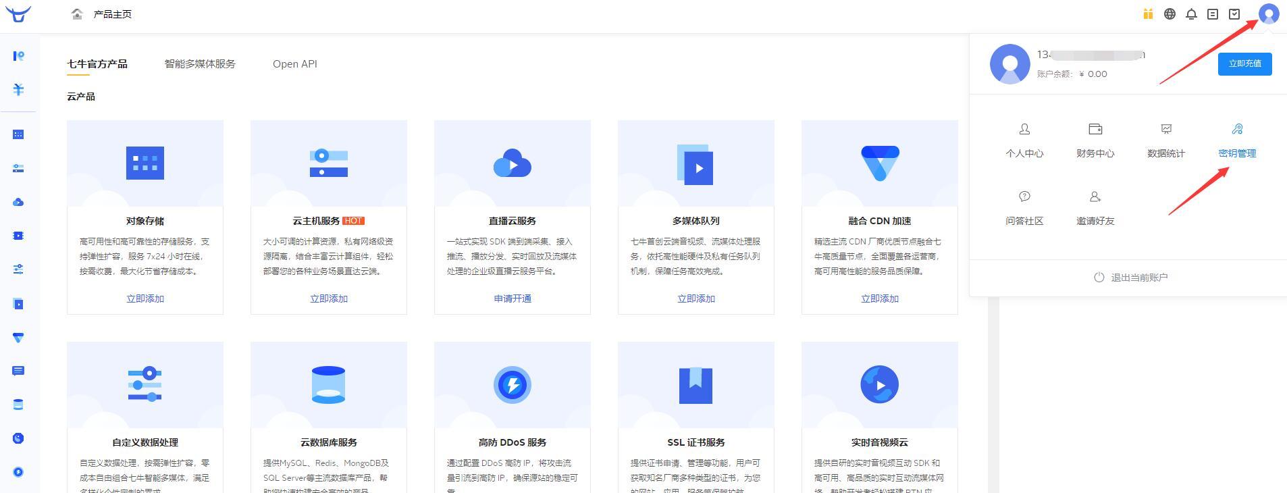Viewport: 1287px width, 493px height.
Task: Open 个人中心 in the account panel
Action: (1024, 140)
